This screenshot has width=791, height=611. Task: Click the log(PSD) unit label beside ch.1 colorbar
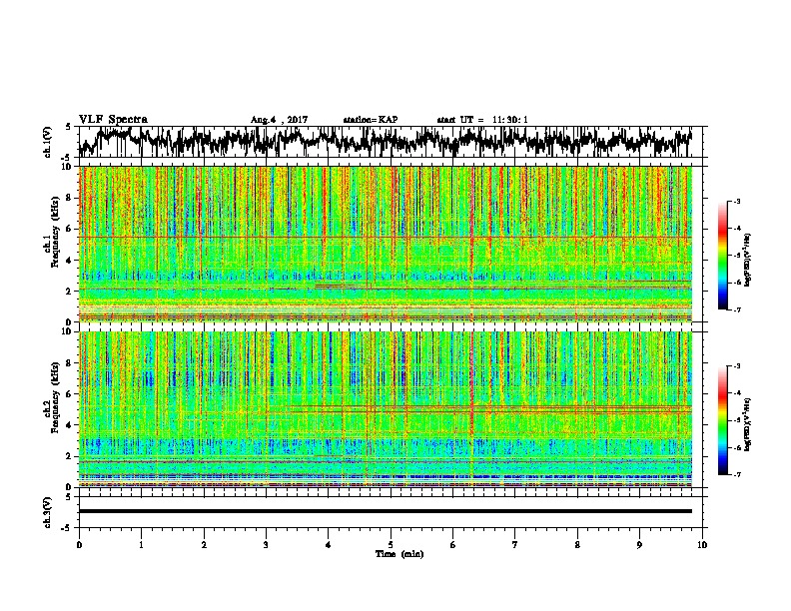point(747,260)
